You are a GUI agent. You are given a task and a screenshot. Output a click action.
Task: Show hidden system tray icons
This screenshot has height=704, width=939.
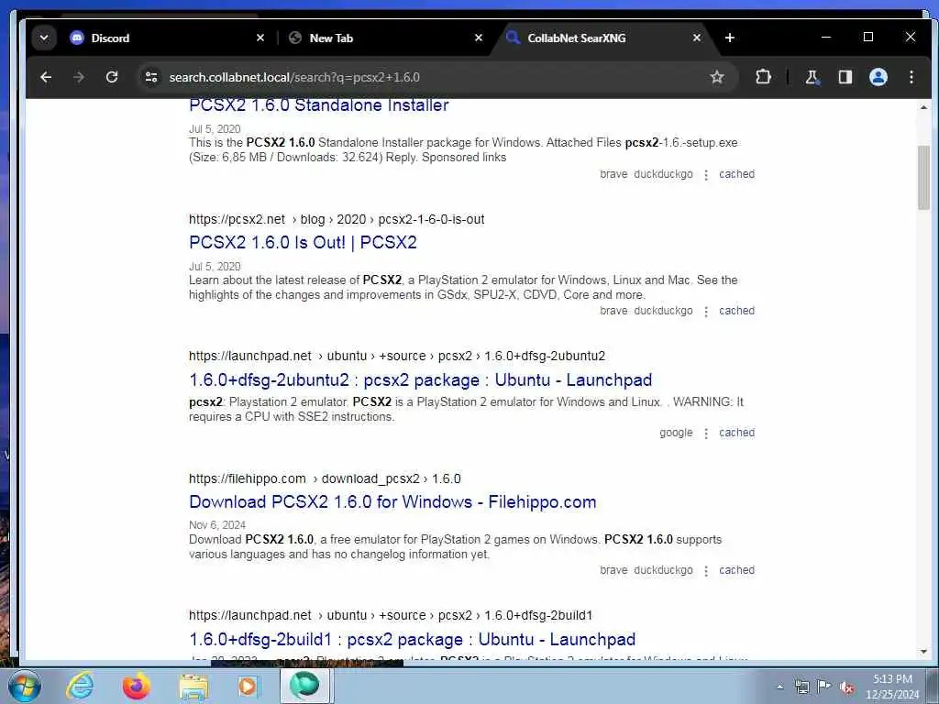click(779, 687)
